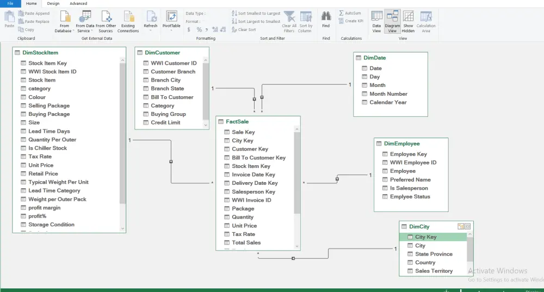Viewport: 544px width, 292px height.
Task: Select Sales Territory in DimCity
Action: (x=434, y=271)
